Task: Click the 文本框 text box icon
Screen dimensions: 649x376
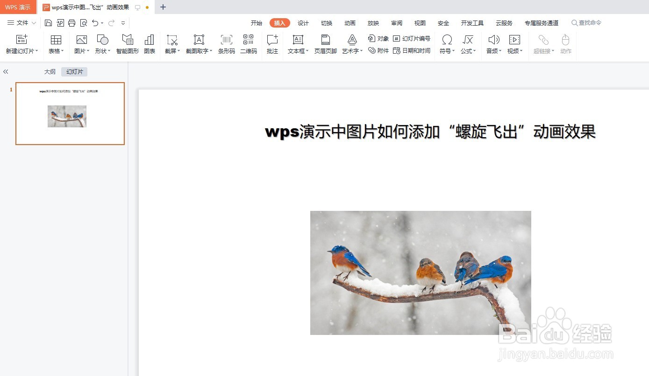Action: [x=298, y=40]
